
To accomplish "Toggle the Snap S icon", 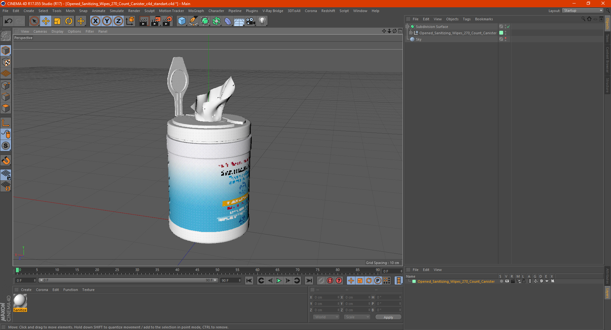I will [x=6, y=146].
